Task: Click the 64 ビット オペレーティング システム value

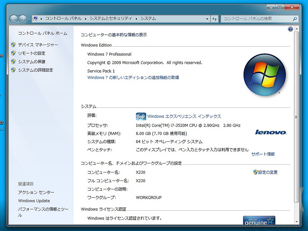Action: tap(169, 142)
